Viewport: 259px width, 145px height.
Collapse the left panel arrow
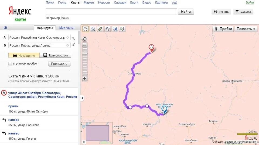[x=82, y=98]
